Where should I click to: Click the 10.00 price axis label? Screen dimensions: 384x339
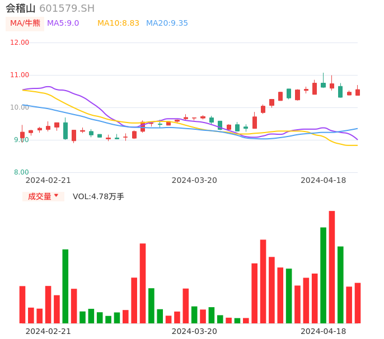[20, 107]
